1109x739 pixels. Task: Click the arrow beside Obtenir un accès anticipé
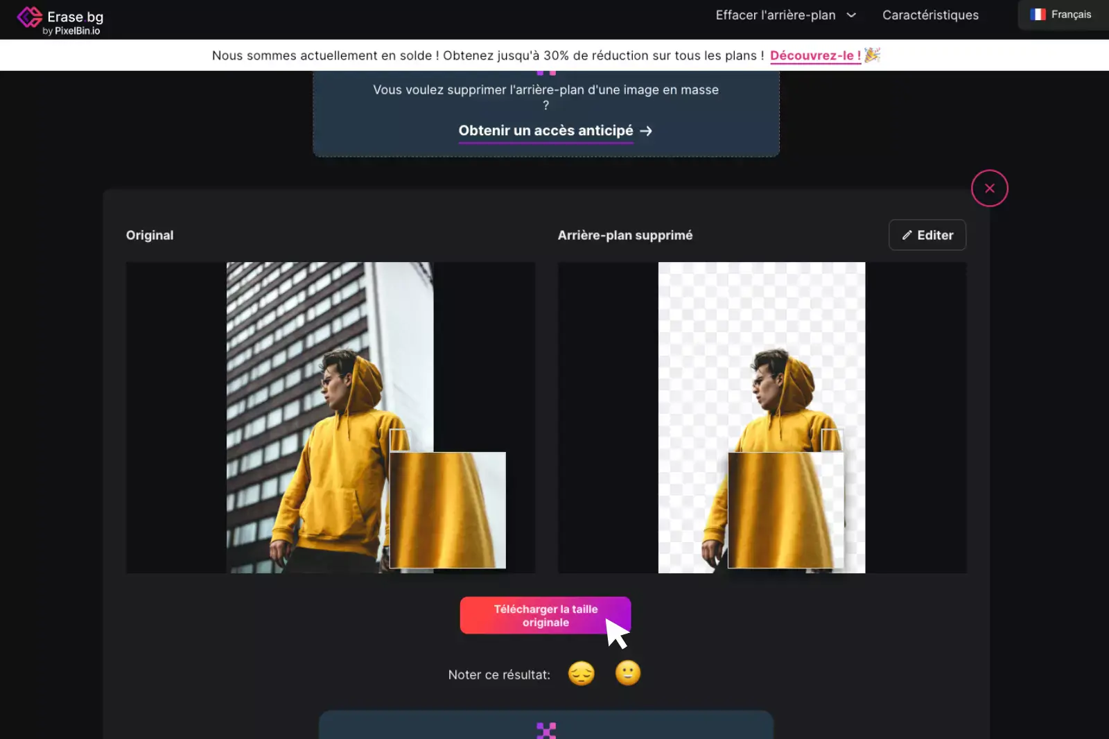pyautogui.click(x=646, y=131)
